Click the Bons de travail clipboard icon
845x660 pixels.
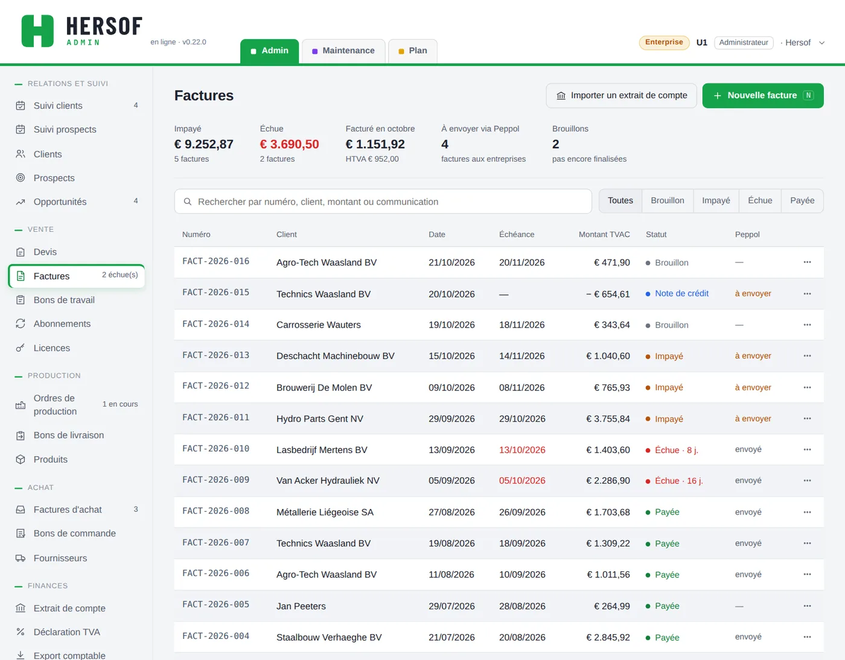pyautogui.click(x=21, y=300)
